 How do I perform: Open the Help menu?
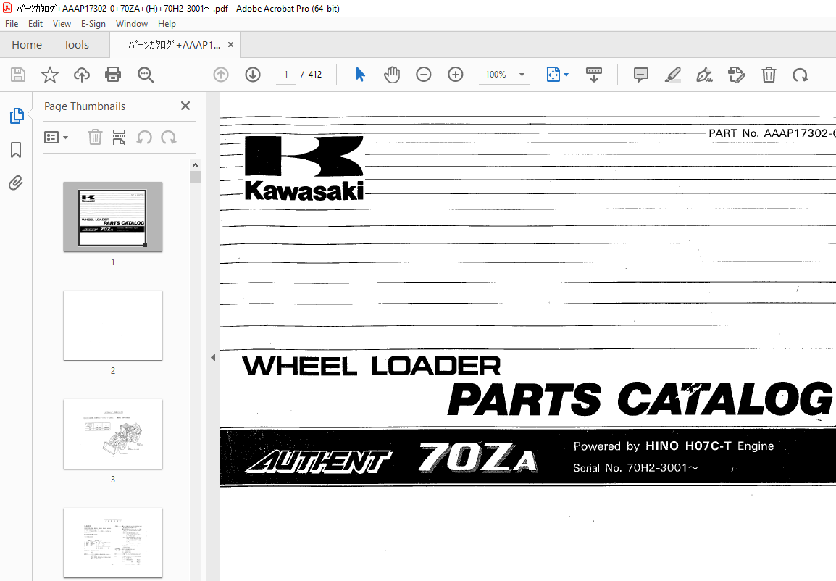pos(167,24)
